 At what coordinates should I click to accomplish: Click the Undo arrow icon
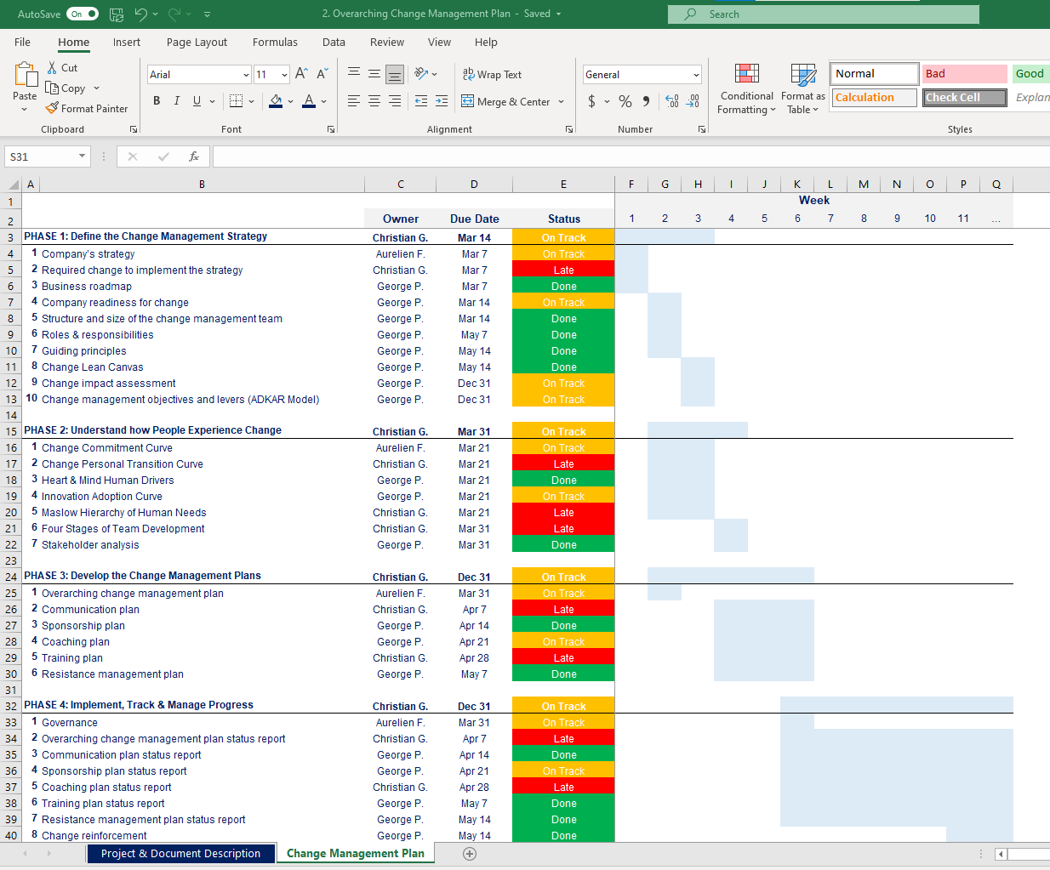click(141, 14)
